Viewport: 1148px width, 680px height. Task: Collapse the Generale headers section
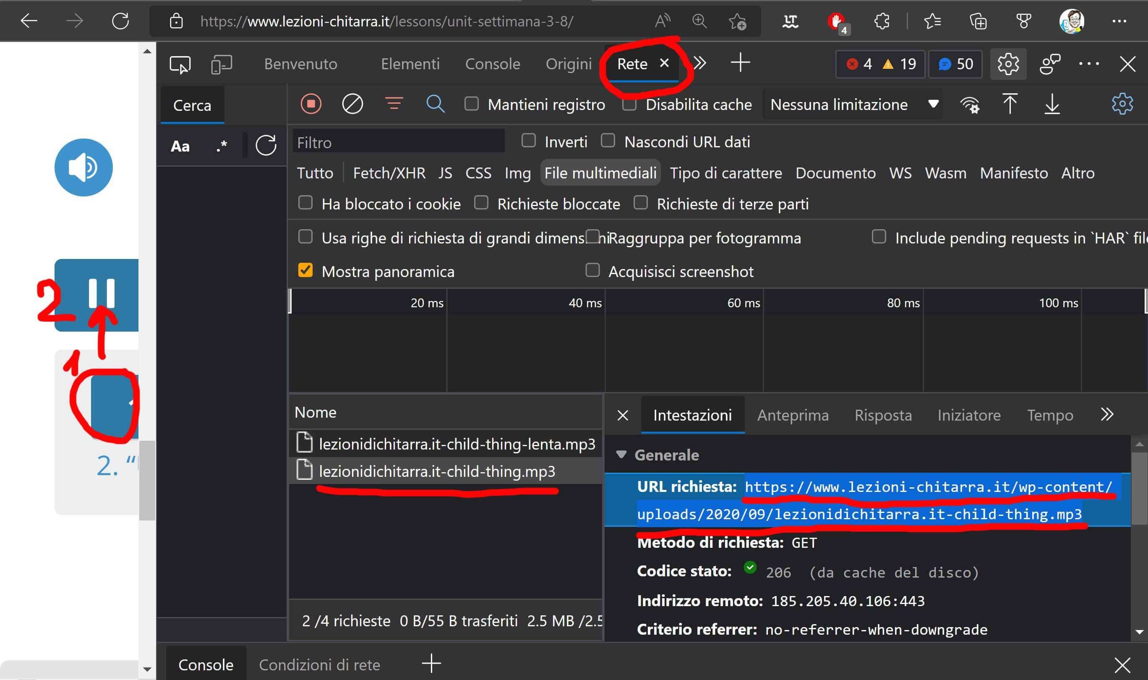[x=621, y=455]
